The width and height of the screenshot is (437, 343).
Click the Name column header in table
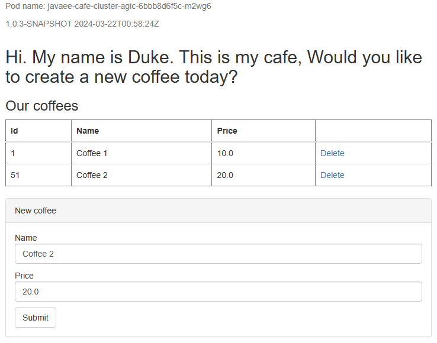click(x=88, y=131)
